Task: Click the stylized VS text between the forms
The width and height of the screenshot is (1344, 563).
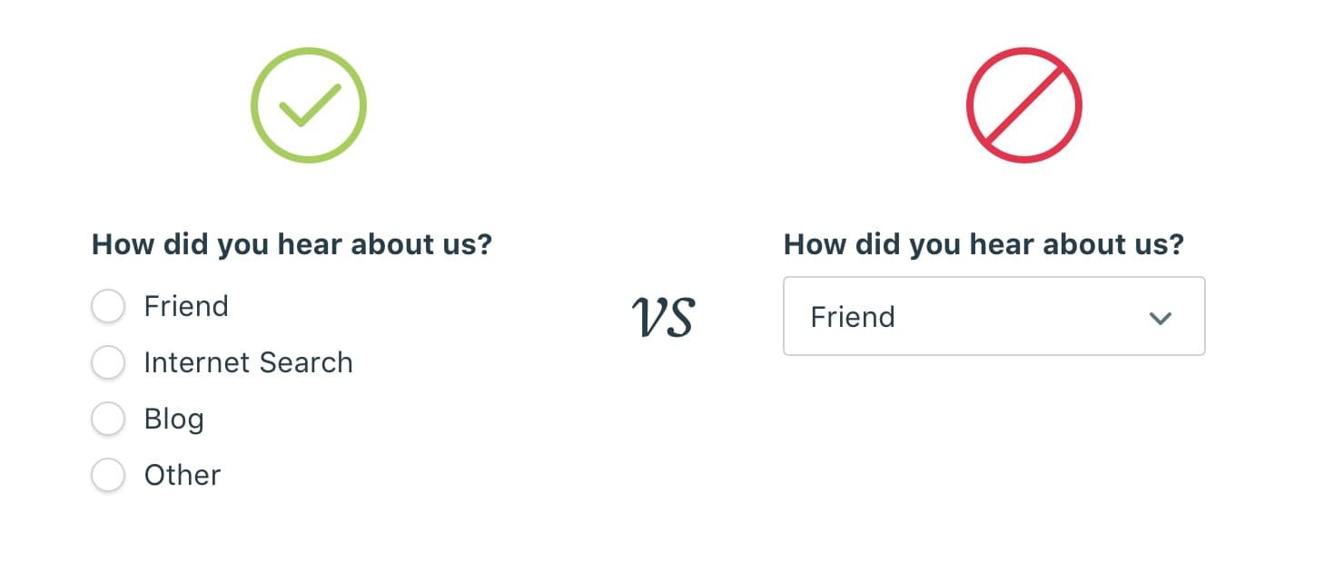Action: tap(663, 318)
